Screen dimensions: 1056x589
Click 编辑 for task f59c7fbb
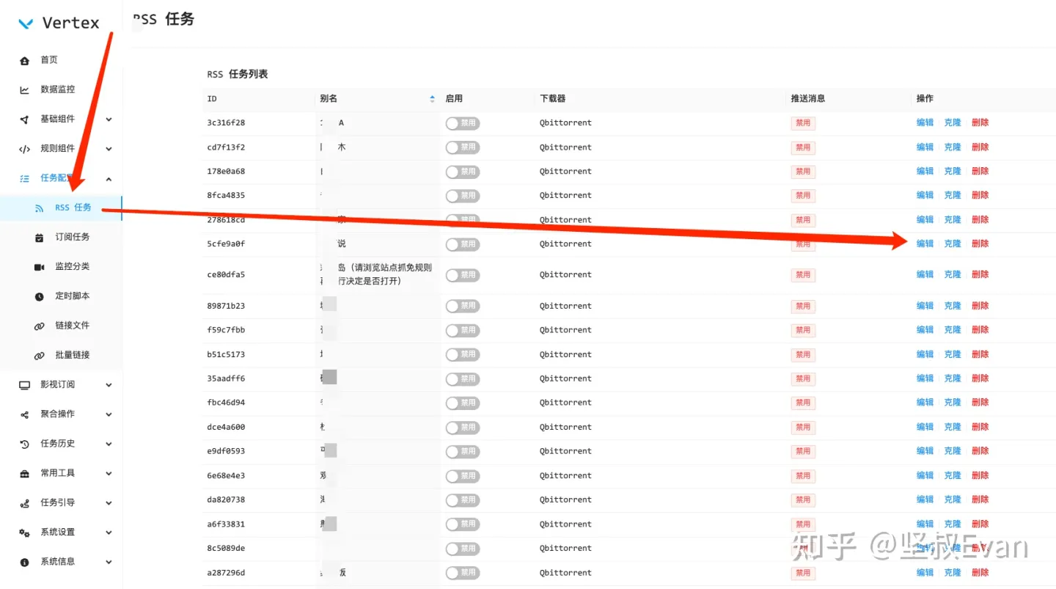tap(925, 330)
